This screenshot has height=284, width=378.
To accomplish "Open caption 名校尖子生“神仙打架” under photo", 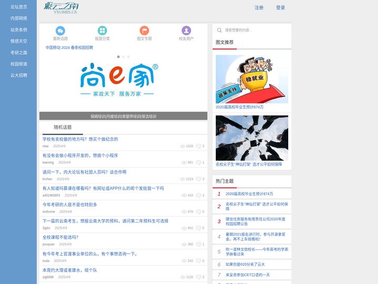I will point(249,164).
